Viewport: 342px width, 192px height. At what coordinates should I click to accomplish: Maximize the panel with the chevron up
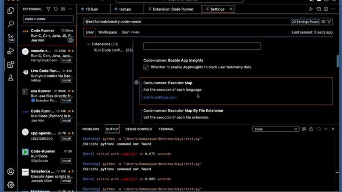tap(326, 129)
